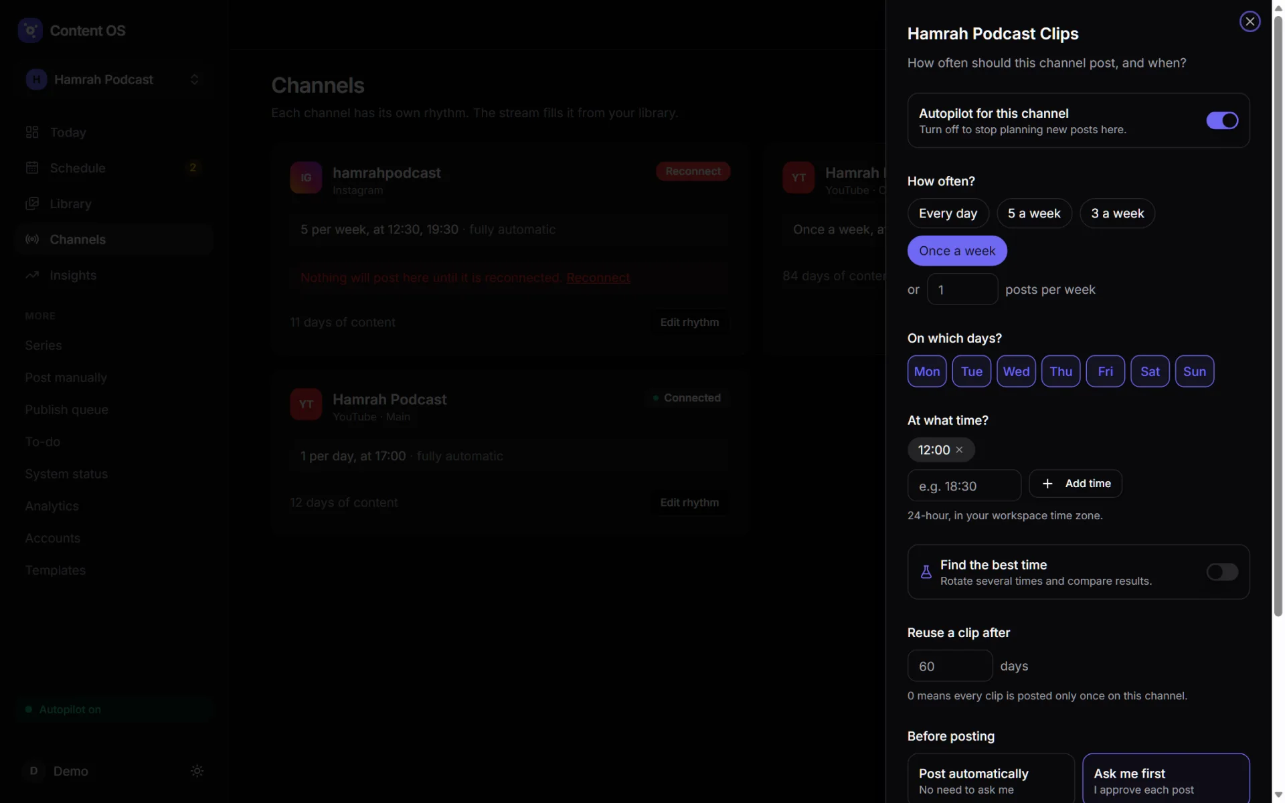Click the time input showing e.g. 18:30
The width and height of the screenshot is (1285, 803).
click(x=964, y=486)
